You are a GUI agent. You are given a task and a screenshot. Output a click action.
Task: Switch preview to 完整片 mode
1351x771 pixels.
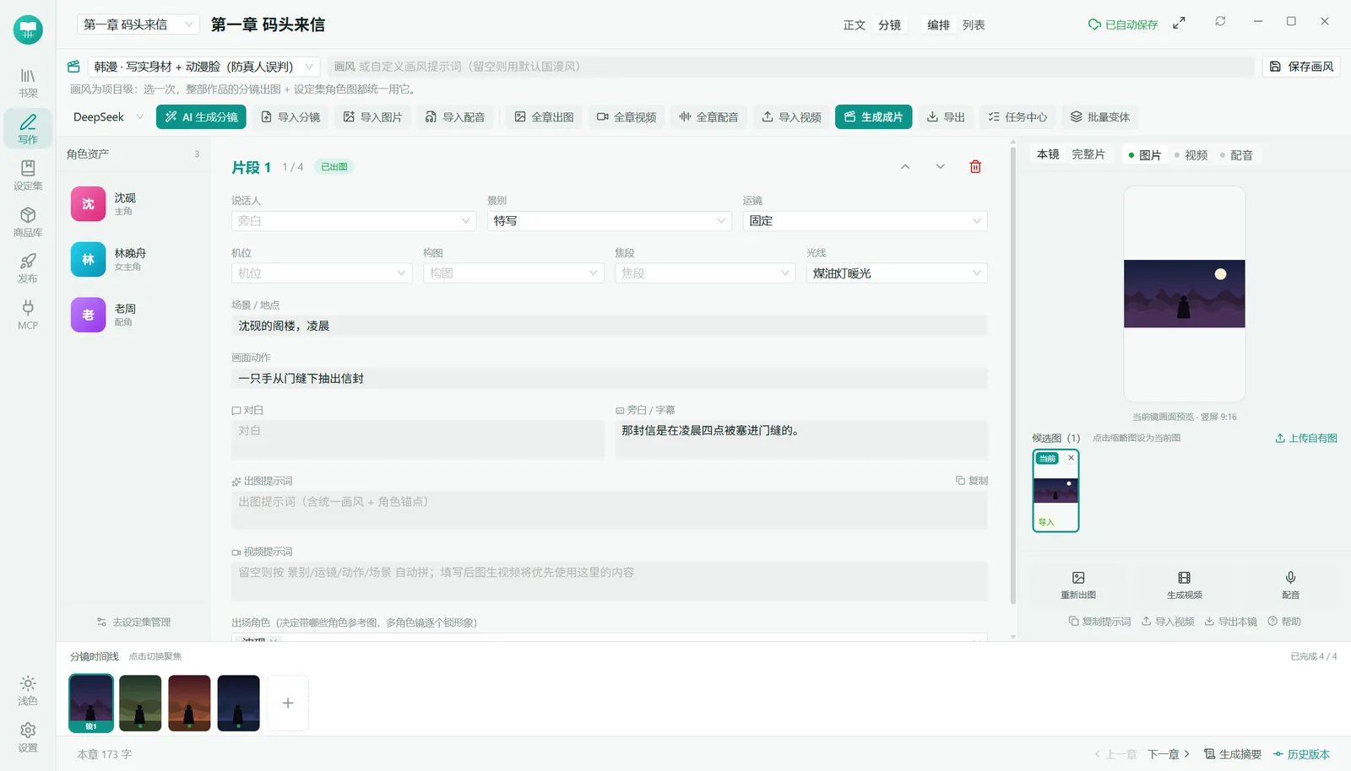(x=1088, y=154)
